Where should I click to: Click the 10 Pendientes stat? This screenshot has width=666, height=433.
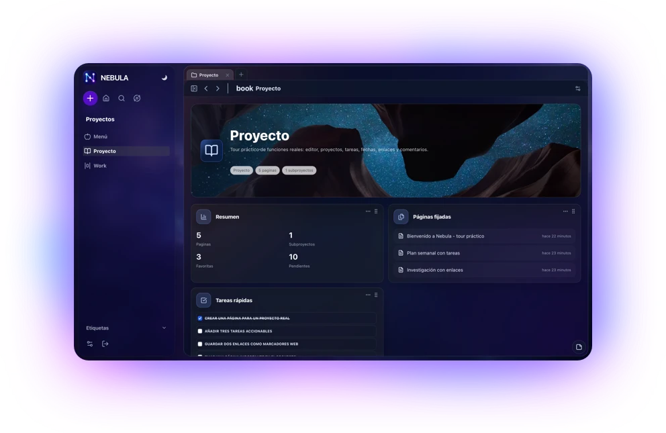pyautogui.click(x=299, y=260)
